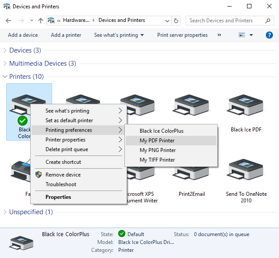
Task: Select My TIFF Printer in submenu
Action: pos(157,160)
